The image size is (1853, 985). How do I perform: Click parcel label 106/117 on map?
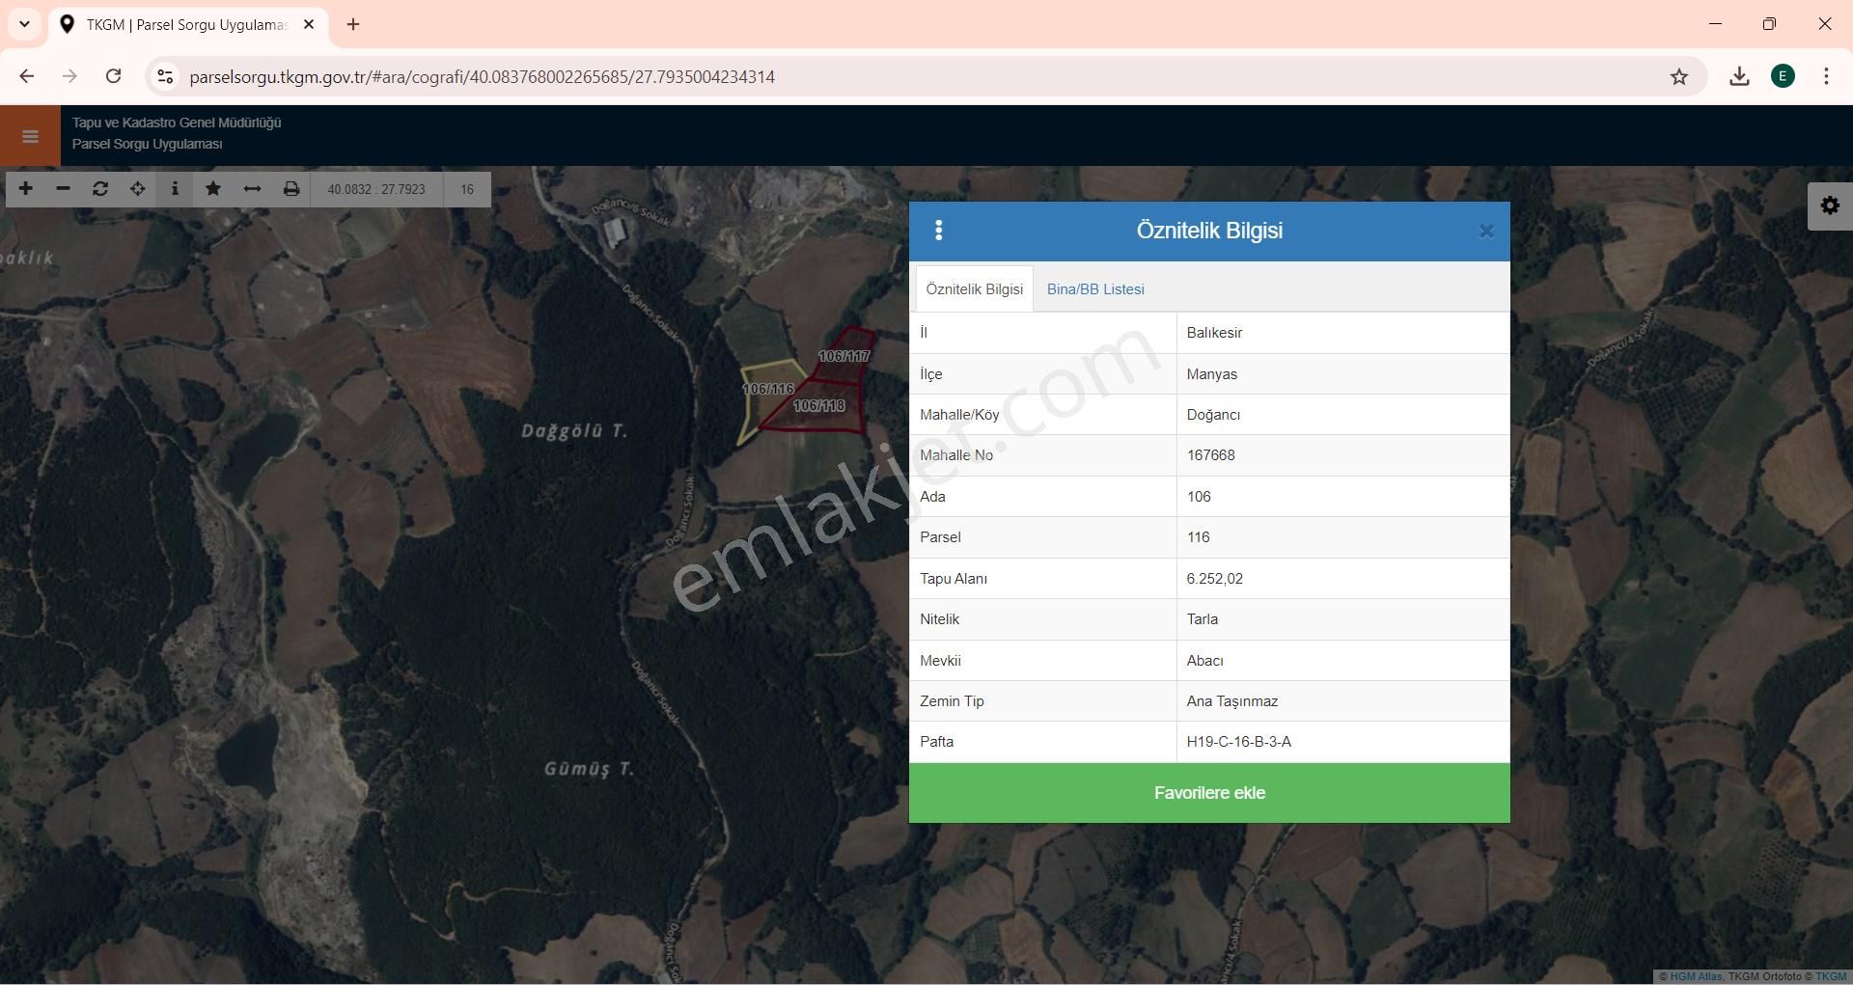pyautogui.click(x=844, y=356)
